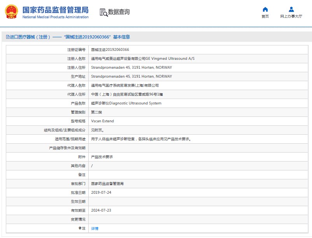Click registration number value 国械注进20192060366
312x238 pixels.
[x=110, y=50]
